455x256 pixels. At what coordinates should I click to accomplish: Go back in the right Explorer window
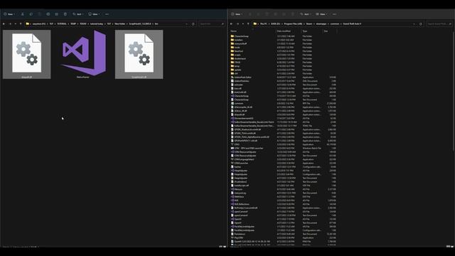pyautogui.click(x=231, y=23)
